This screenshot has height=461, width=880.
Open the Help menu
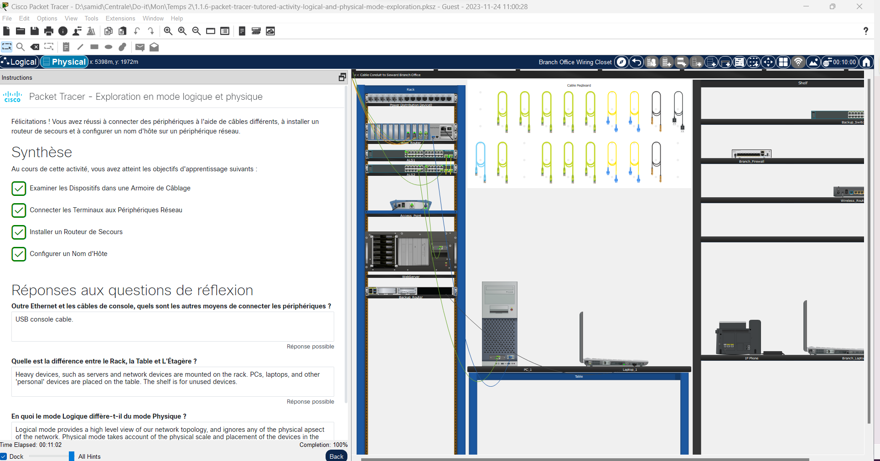coord(177,18)
